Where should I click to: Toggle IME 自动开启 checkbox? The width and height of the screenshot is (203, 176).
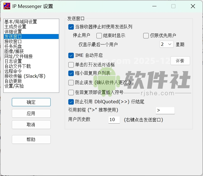[x=71, y=55]
